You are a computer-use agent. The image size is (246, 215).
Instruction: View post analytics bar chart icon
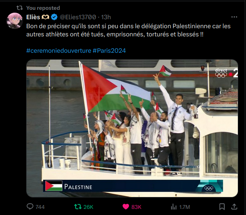point(174,207)
